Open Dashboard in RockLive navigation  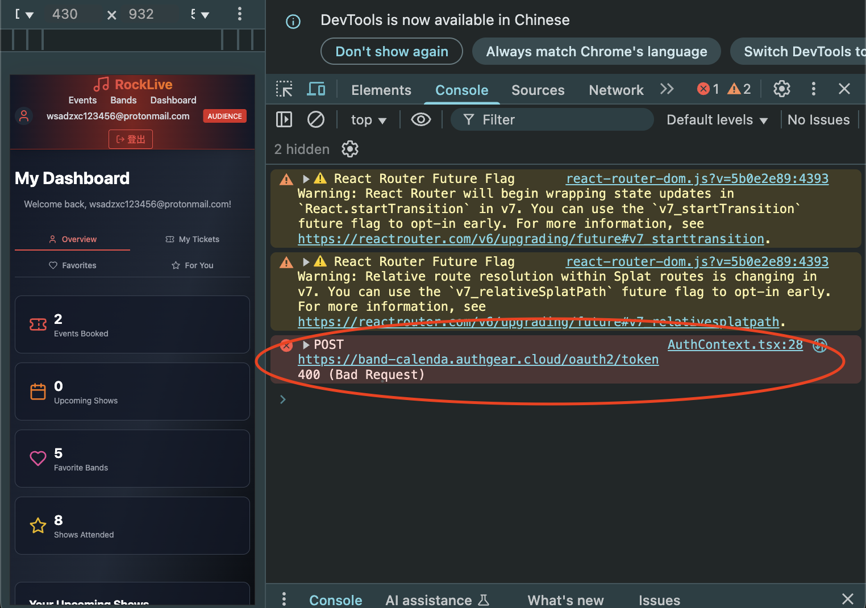coord(173,100)
